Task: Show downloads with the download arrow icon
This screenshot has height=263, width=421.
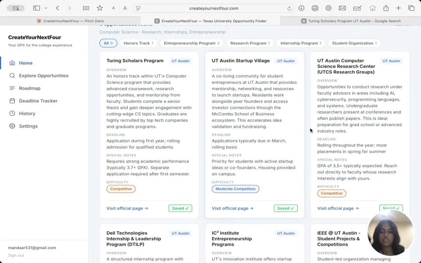Action: tap(302, 8)
